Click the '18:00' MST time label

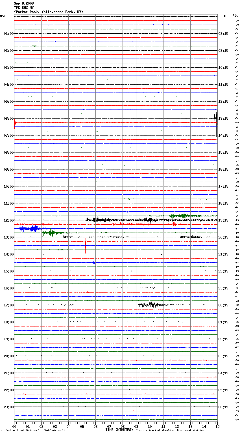(9, 322)
